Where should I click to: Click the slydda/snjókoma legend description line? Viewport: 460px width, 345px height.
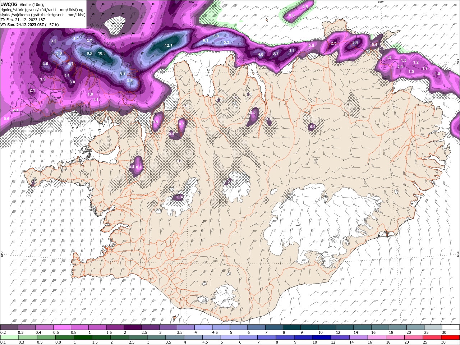click(43, 15)
